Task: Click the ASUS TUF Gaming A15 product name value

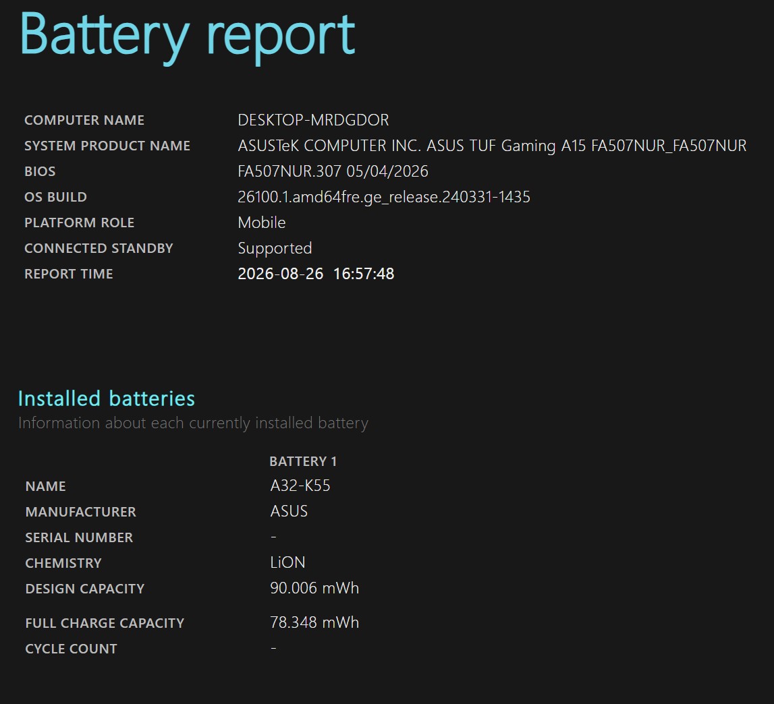Action: (492, 146)
